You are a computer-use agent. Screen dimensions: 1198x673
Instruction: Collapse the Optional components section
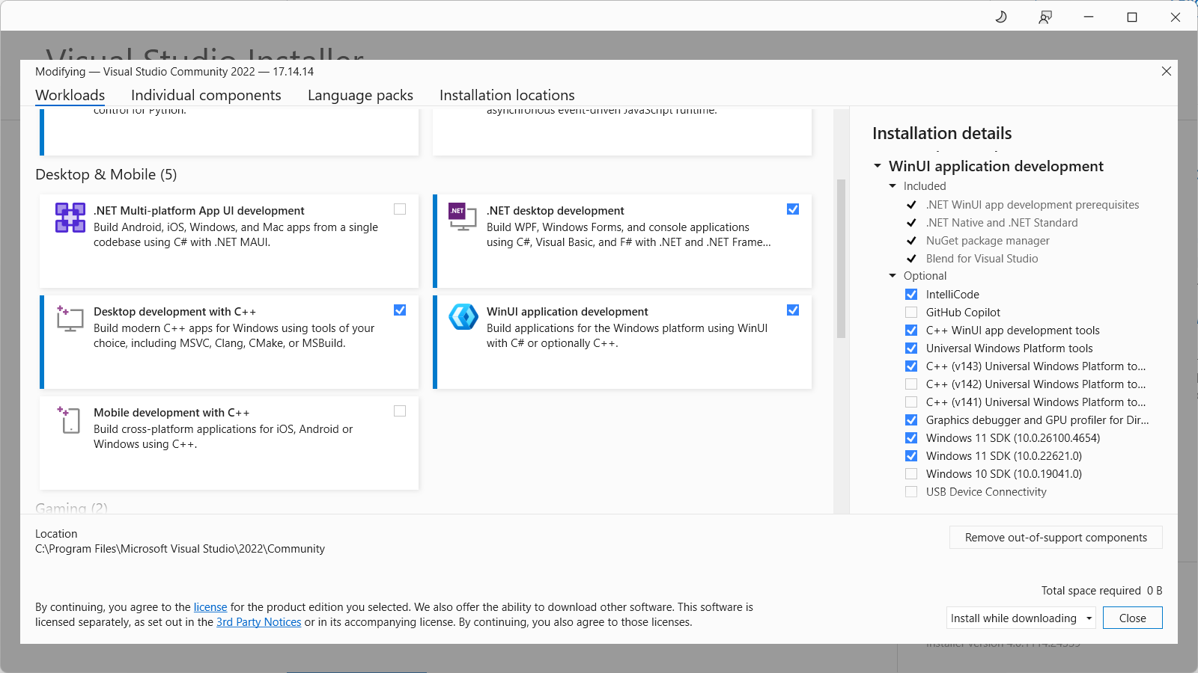tap(892, 275)
